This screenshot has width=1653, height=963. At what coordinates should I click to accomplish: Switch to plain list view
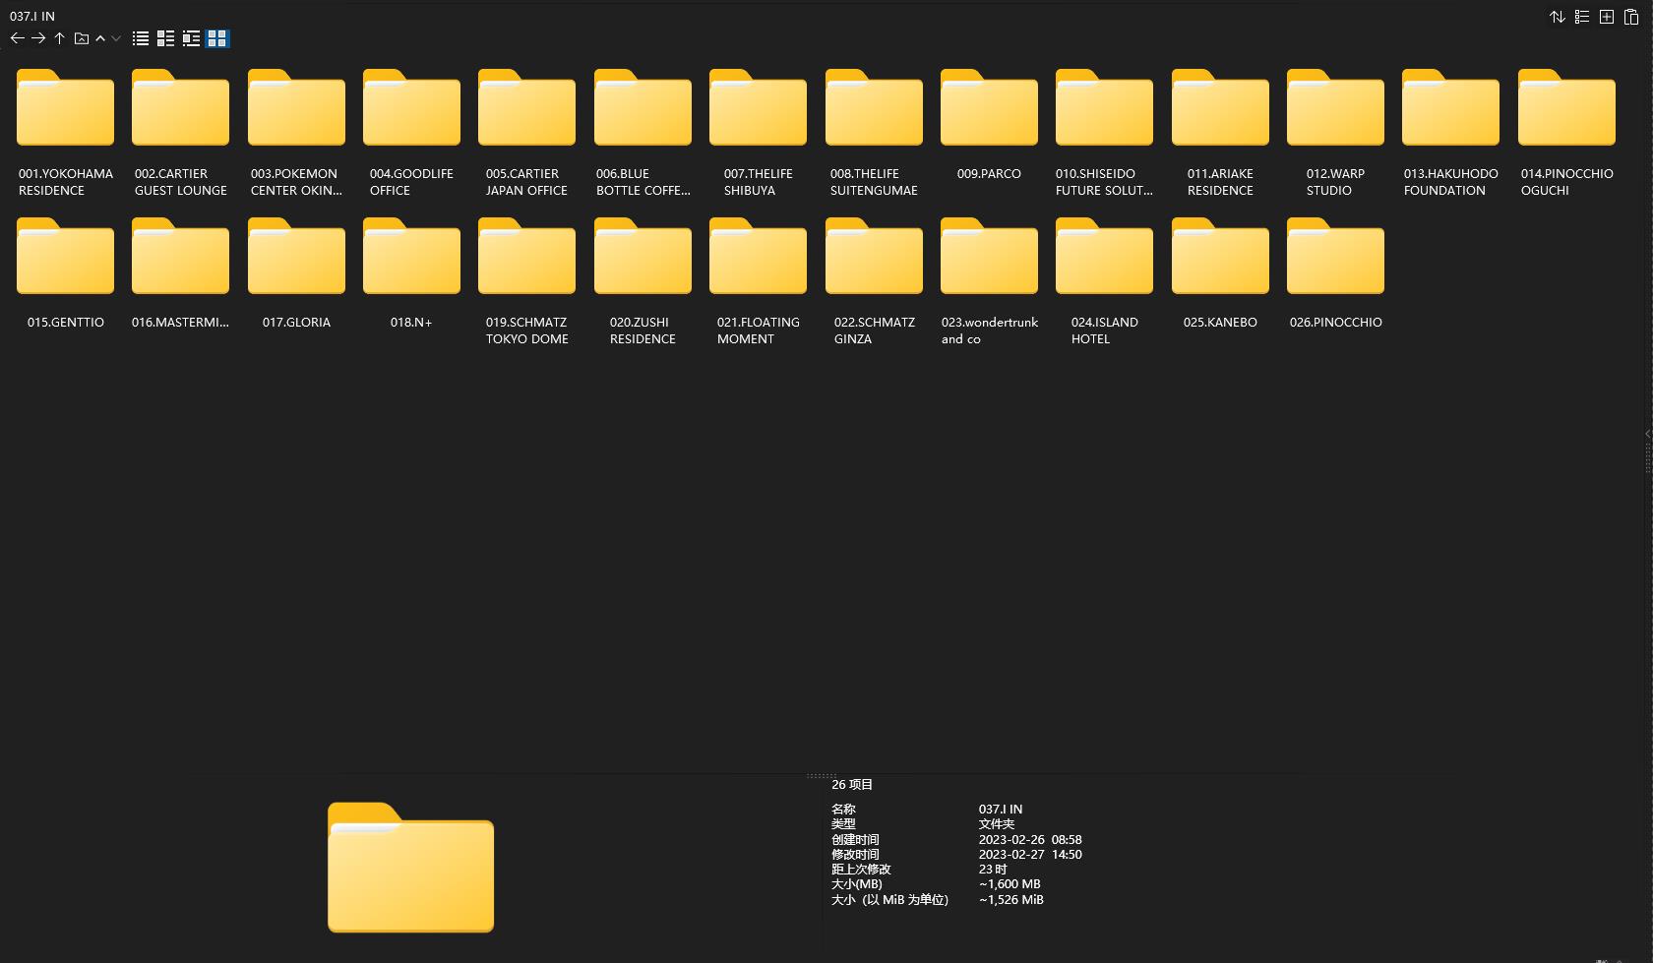(141, 38)
